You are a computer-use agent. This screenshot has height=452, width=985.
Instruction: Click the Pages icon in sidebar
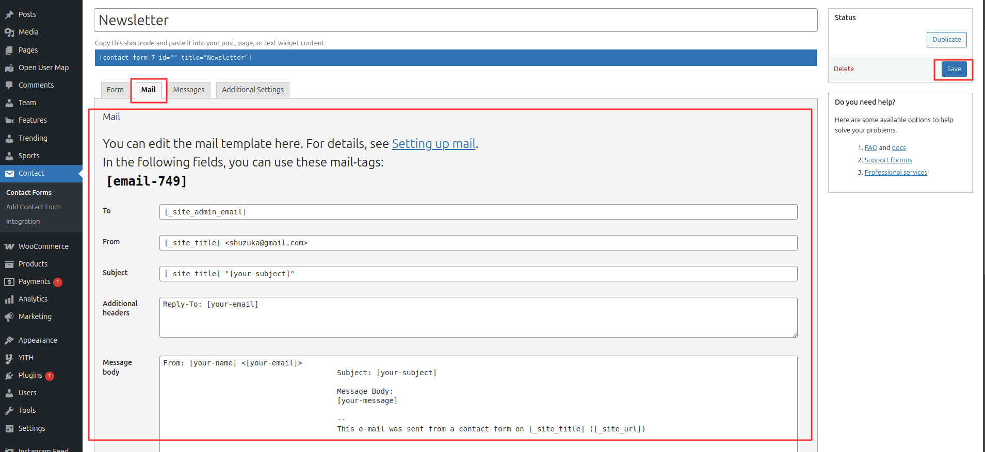coord(9,50)
